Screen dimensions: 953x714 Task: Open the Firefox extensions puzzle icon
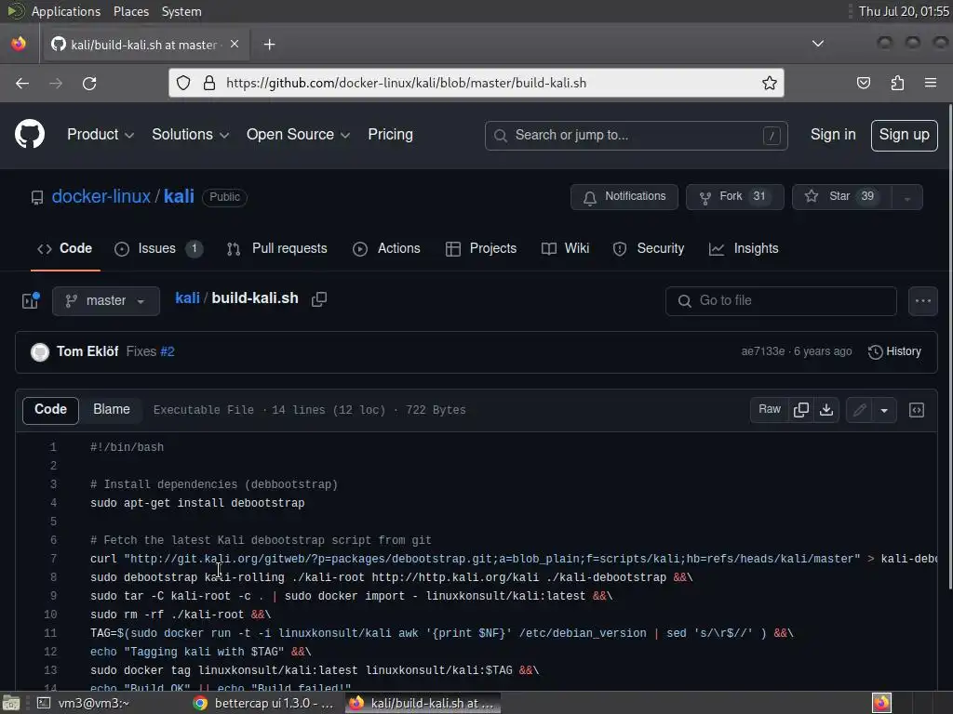coord(897,83)
